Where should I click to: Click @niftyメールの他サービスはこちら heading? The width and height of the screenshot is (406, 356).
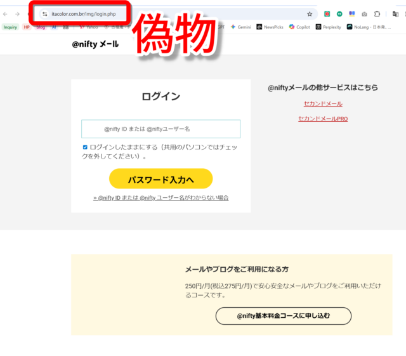pos(323,88)
